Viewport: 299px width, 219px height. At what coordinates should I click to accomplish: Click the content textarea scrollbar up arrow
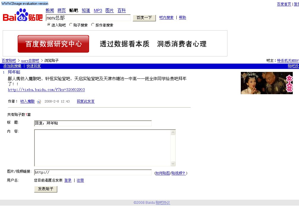click(173, 132)
